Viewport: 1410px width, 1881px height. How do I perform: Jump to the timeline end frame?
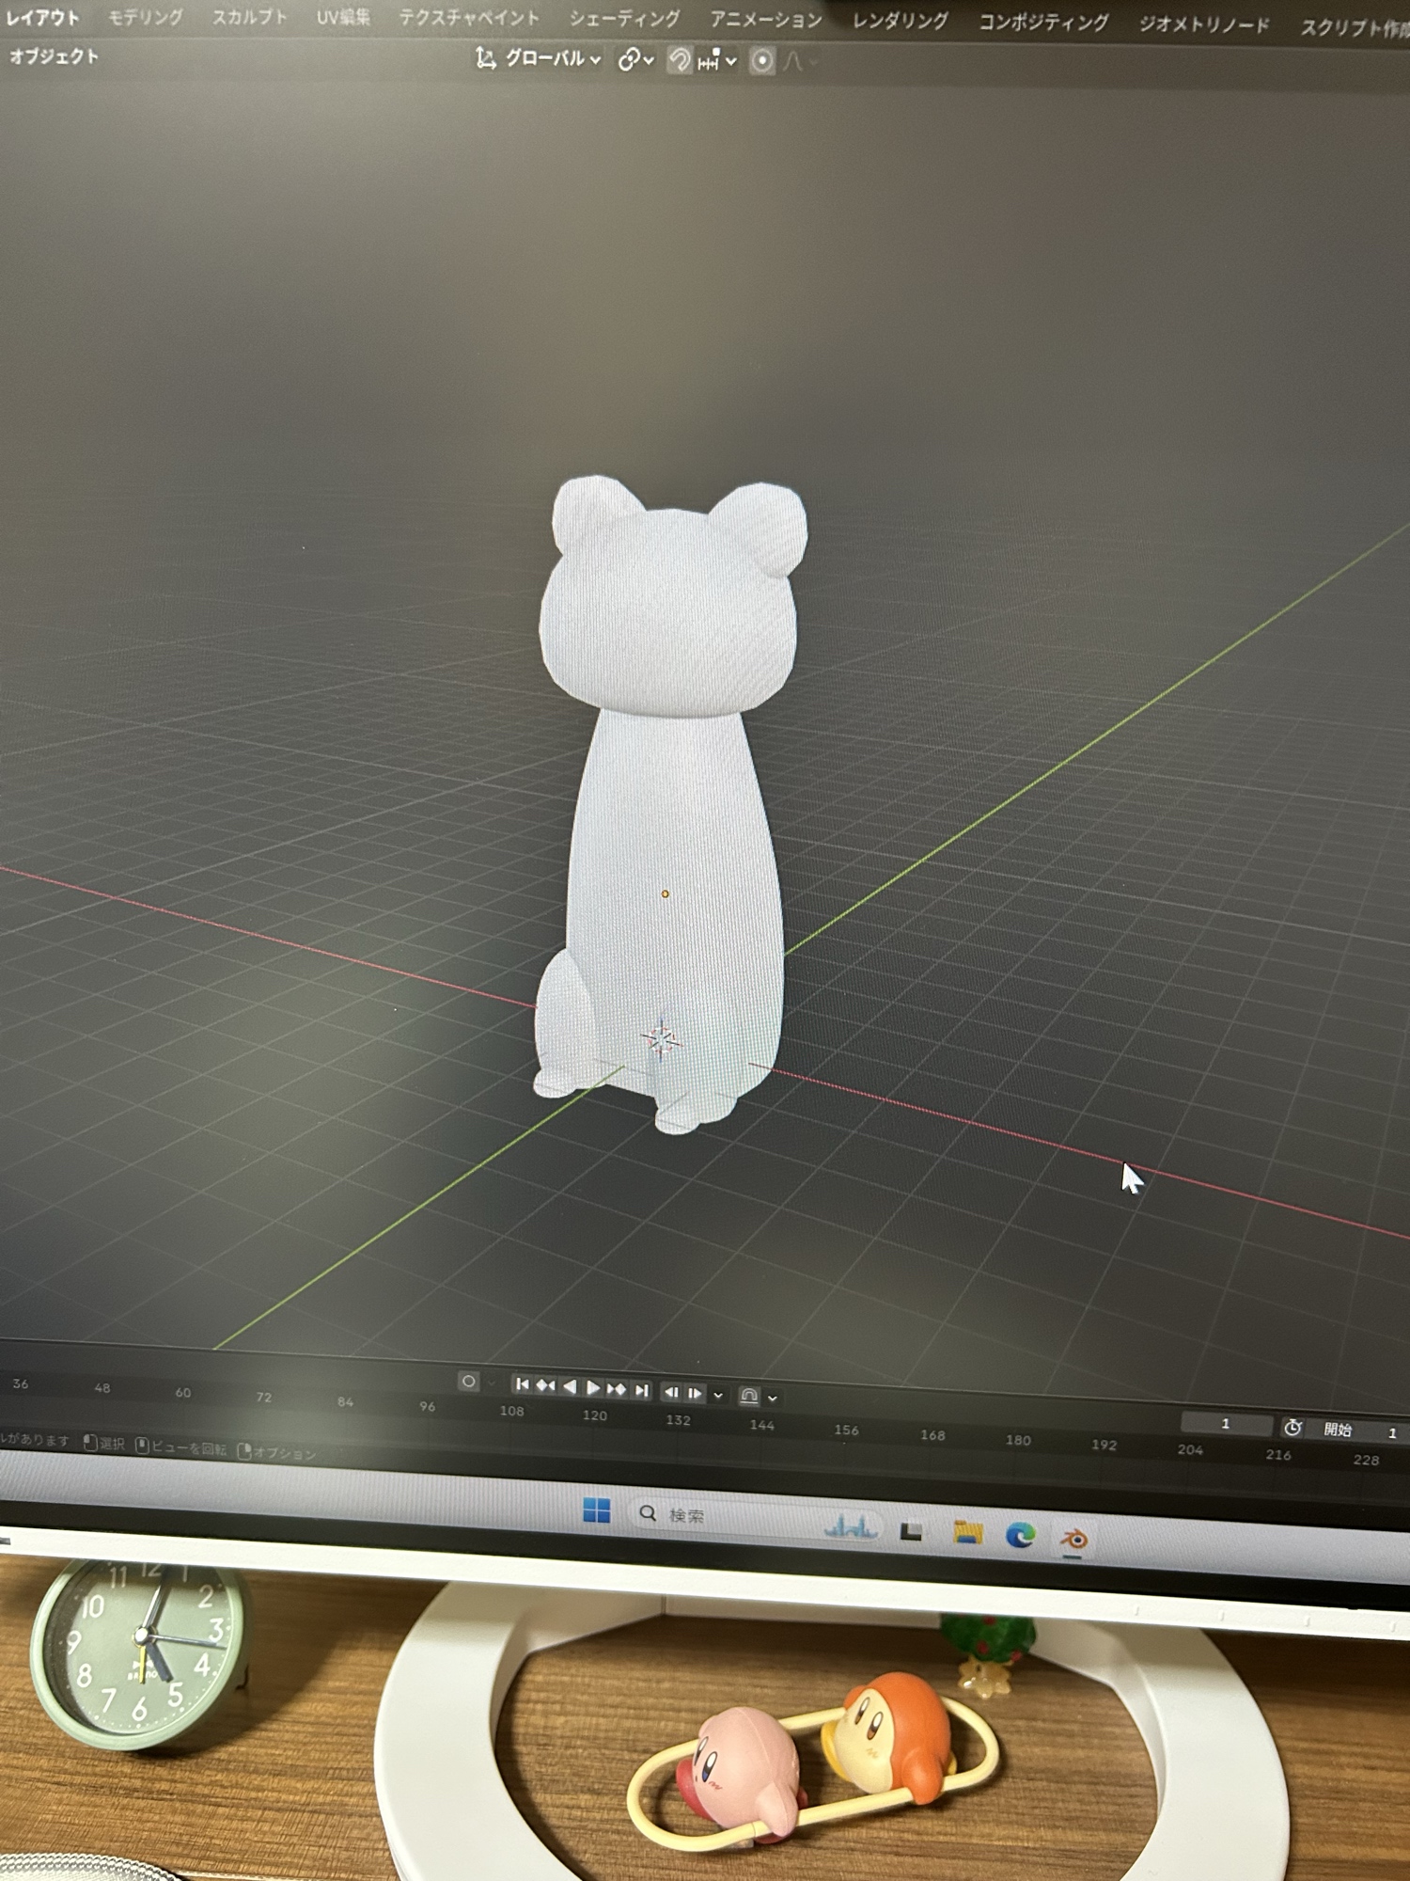(641, 1390)
